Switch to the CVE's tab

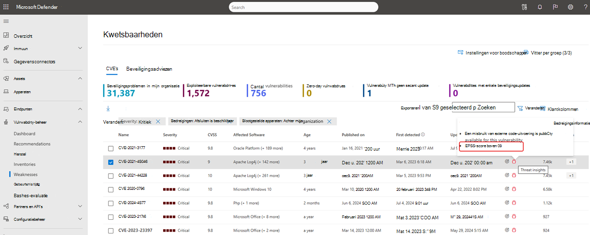(x=112, y=69)
